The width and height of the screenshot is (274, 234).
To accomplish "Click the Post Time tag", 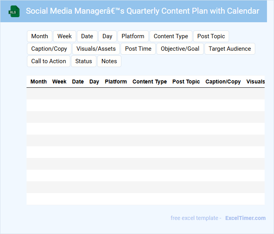I will coord(138,49).
